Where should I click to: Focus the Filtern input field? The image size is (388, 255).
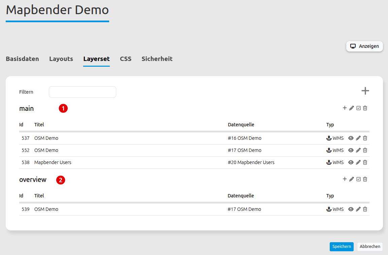(83, 92)
